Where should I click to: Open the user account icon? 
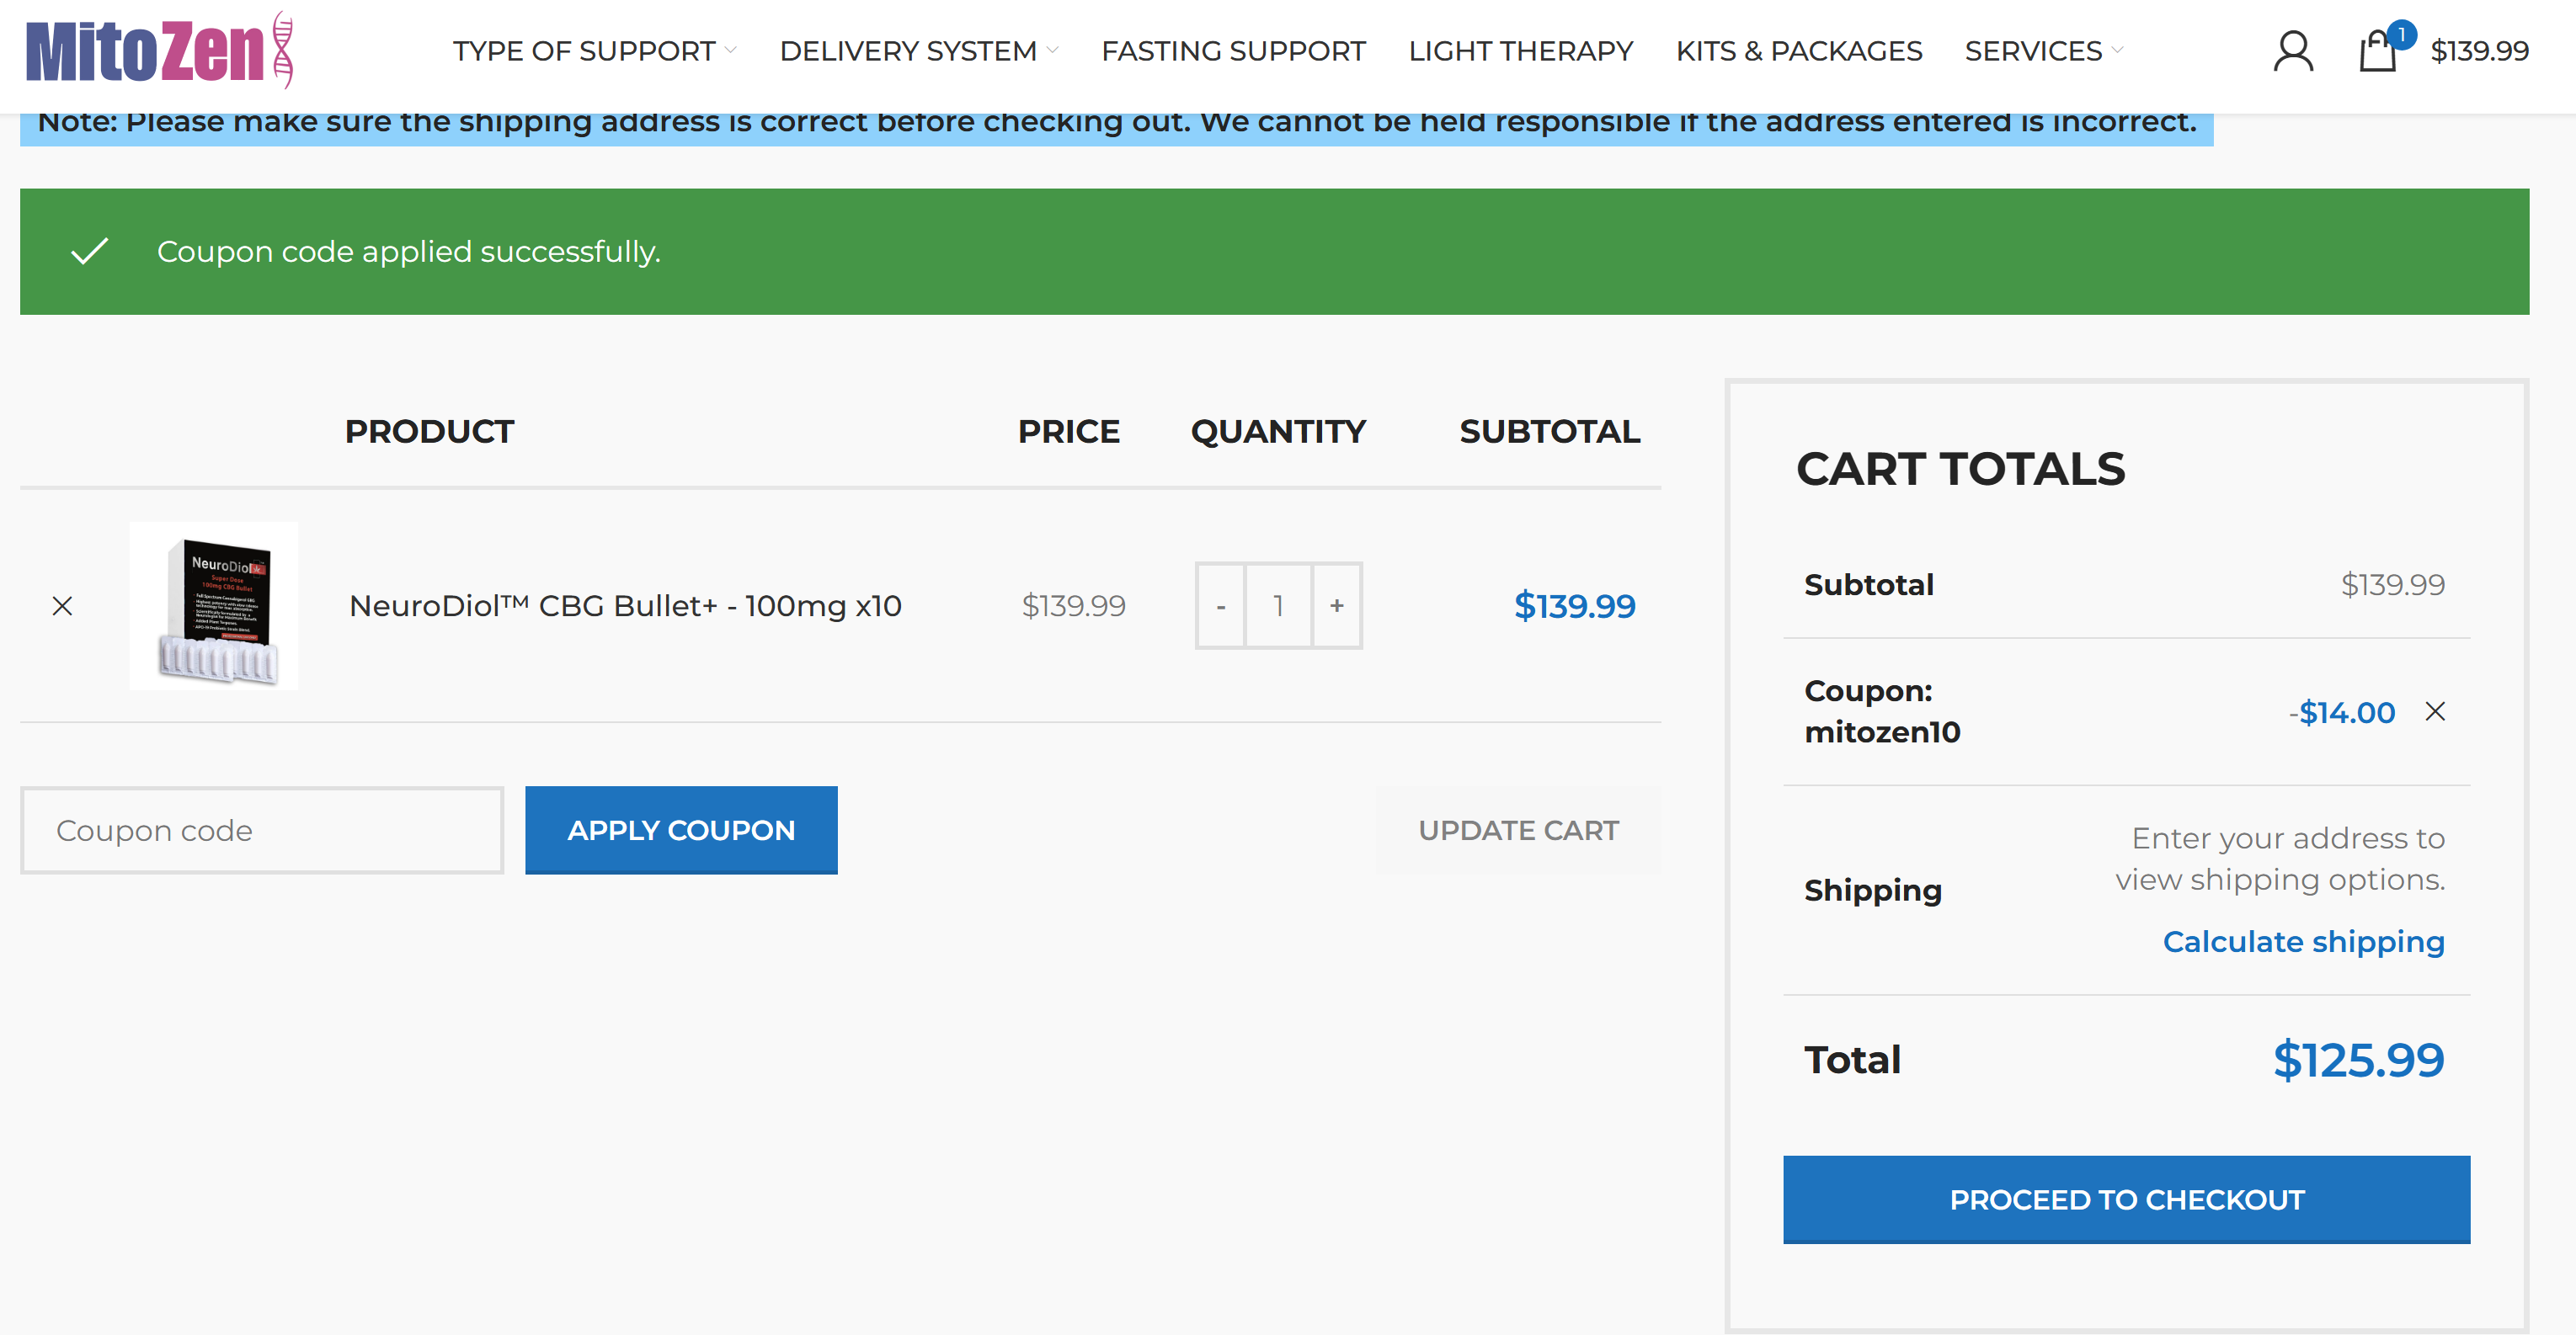click(2293, 51)
